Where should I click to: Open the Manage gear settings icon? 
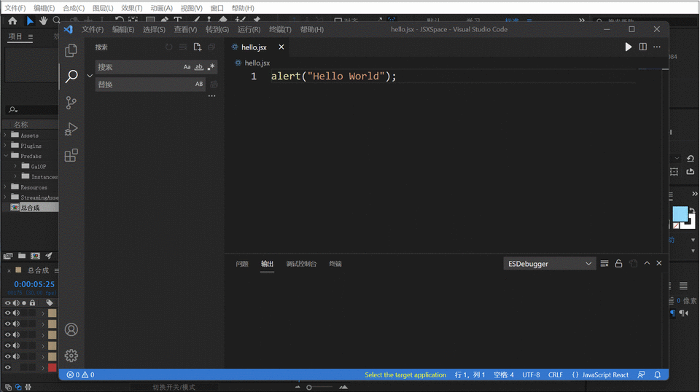[x=71, y=356]
